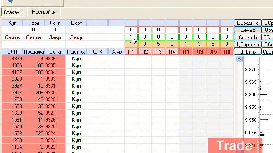
Task: Click the red-bordered field above Л1
Action: [186, 30]
